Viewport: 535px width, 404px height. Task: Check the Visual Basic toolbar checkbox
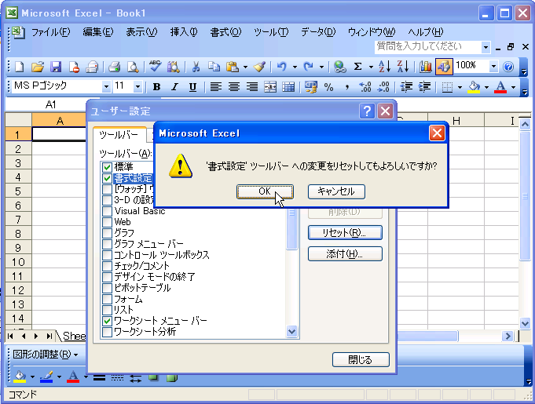tap(107, 211)
